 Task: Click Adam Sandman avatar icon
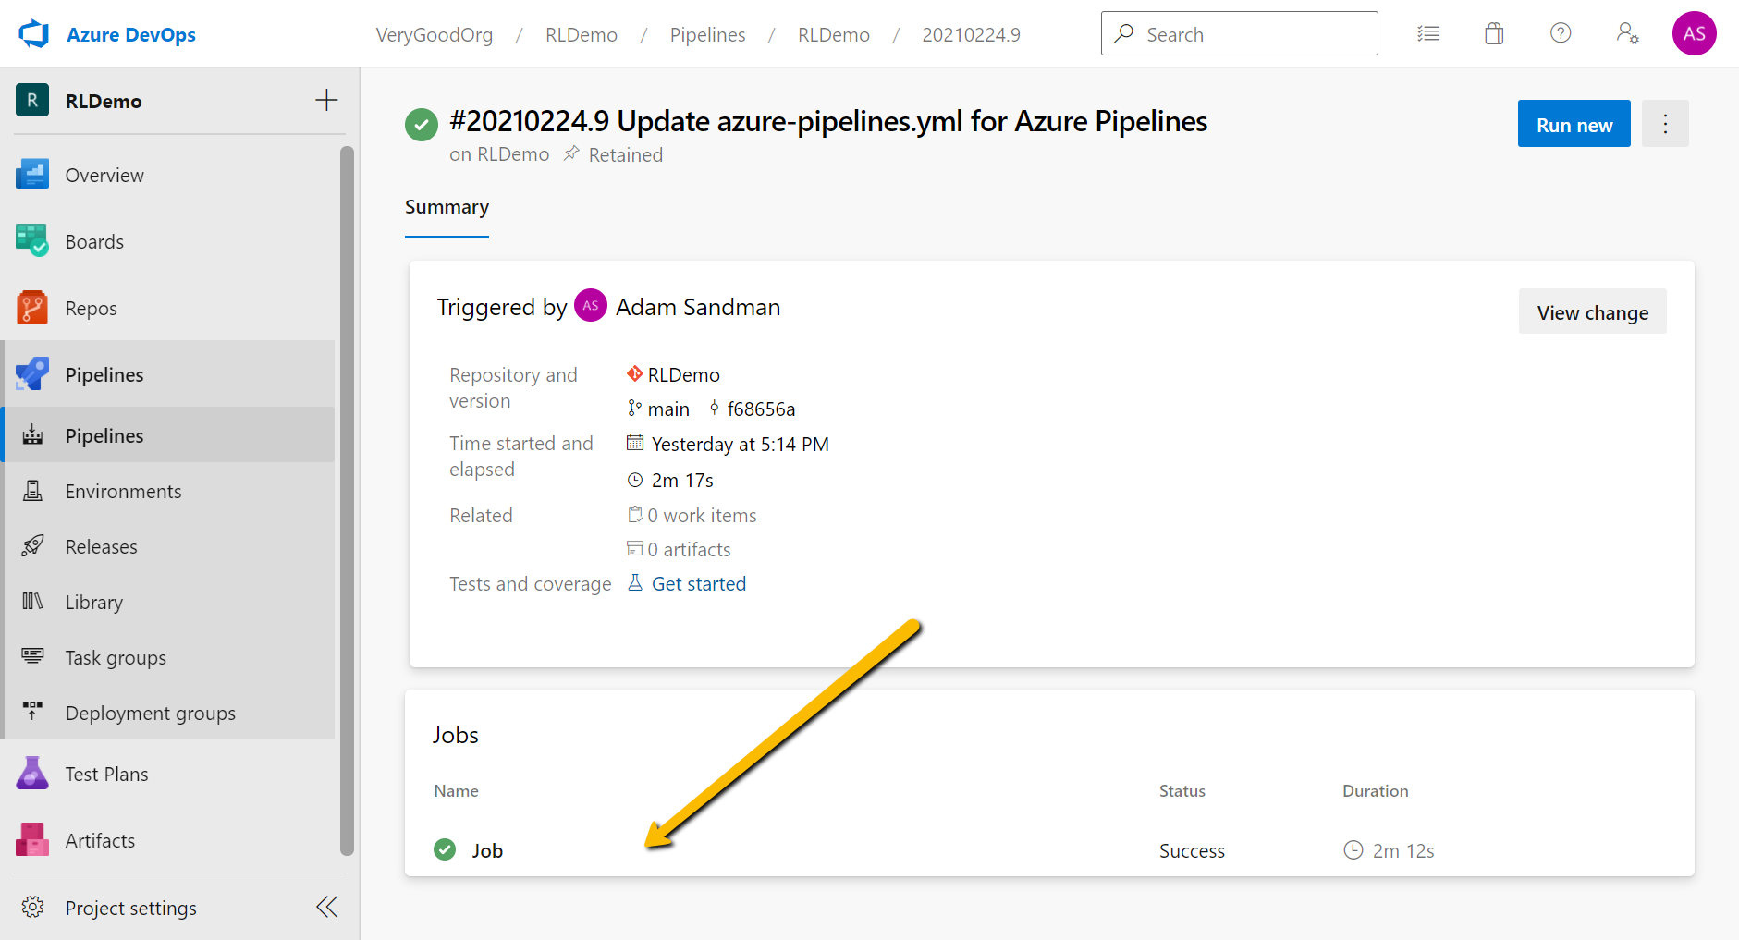tap(591, 305)
